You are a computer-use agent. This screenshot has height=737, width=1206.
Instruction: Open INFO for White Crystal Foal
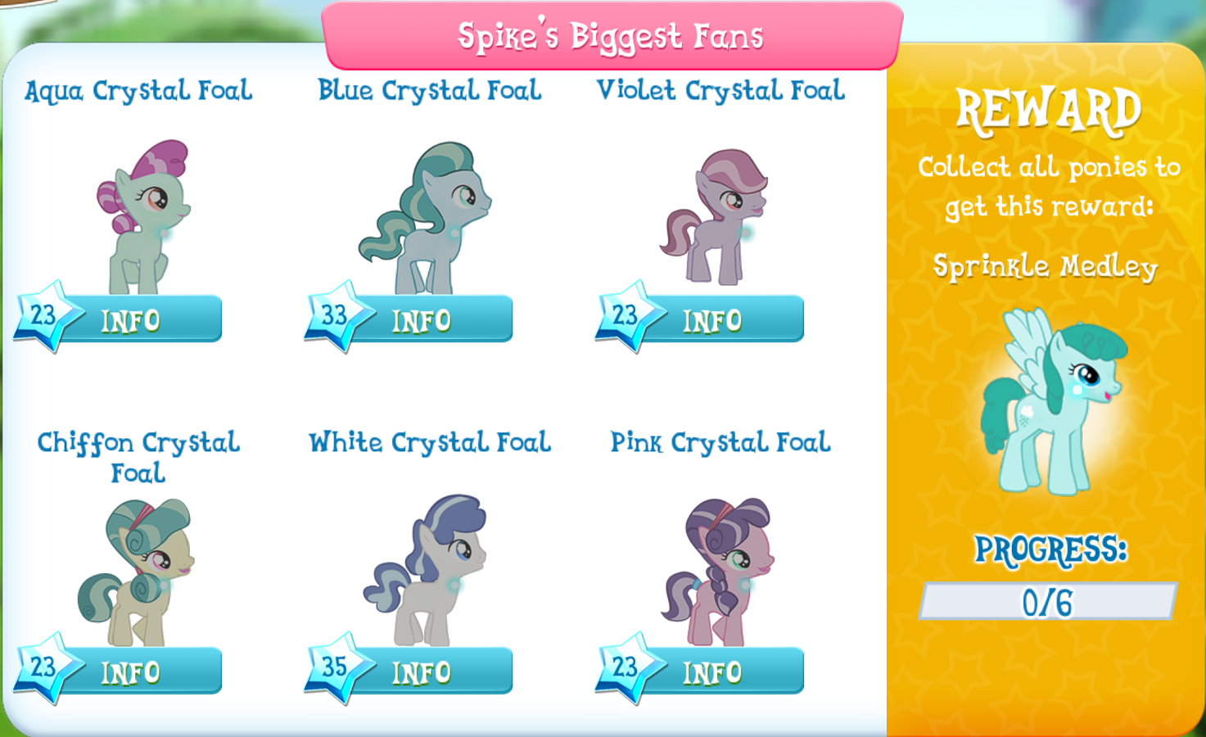coord(430,672)
